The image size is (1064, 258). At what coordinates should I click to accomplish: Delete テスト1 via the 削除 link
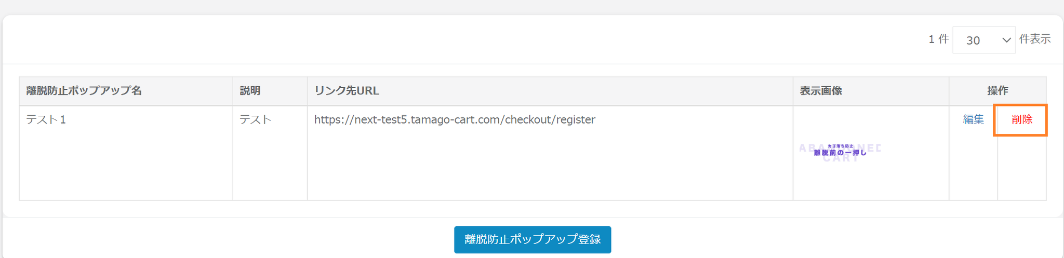click(1021, 119)
